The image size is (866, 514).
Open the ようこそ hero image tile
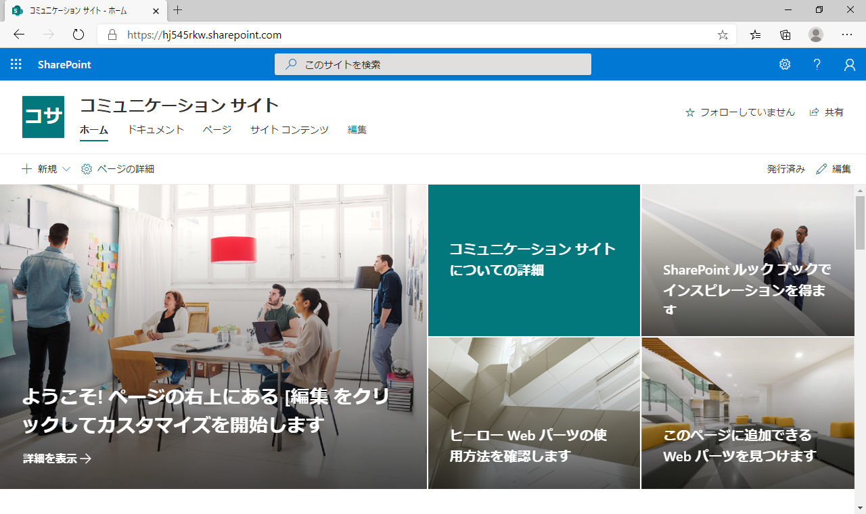[x=213, y=337]
